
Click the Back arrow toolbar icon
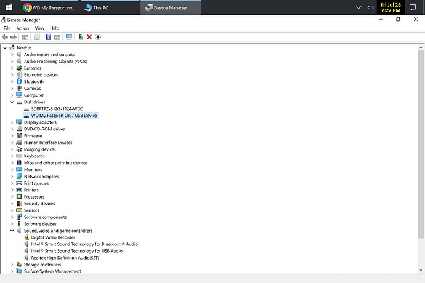click(x=5, y=37)
